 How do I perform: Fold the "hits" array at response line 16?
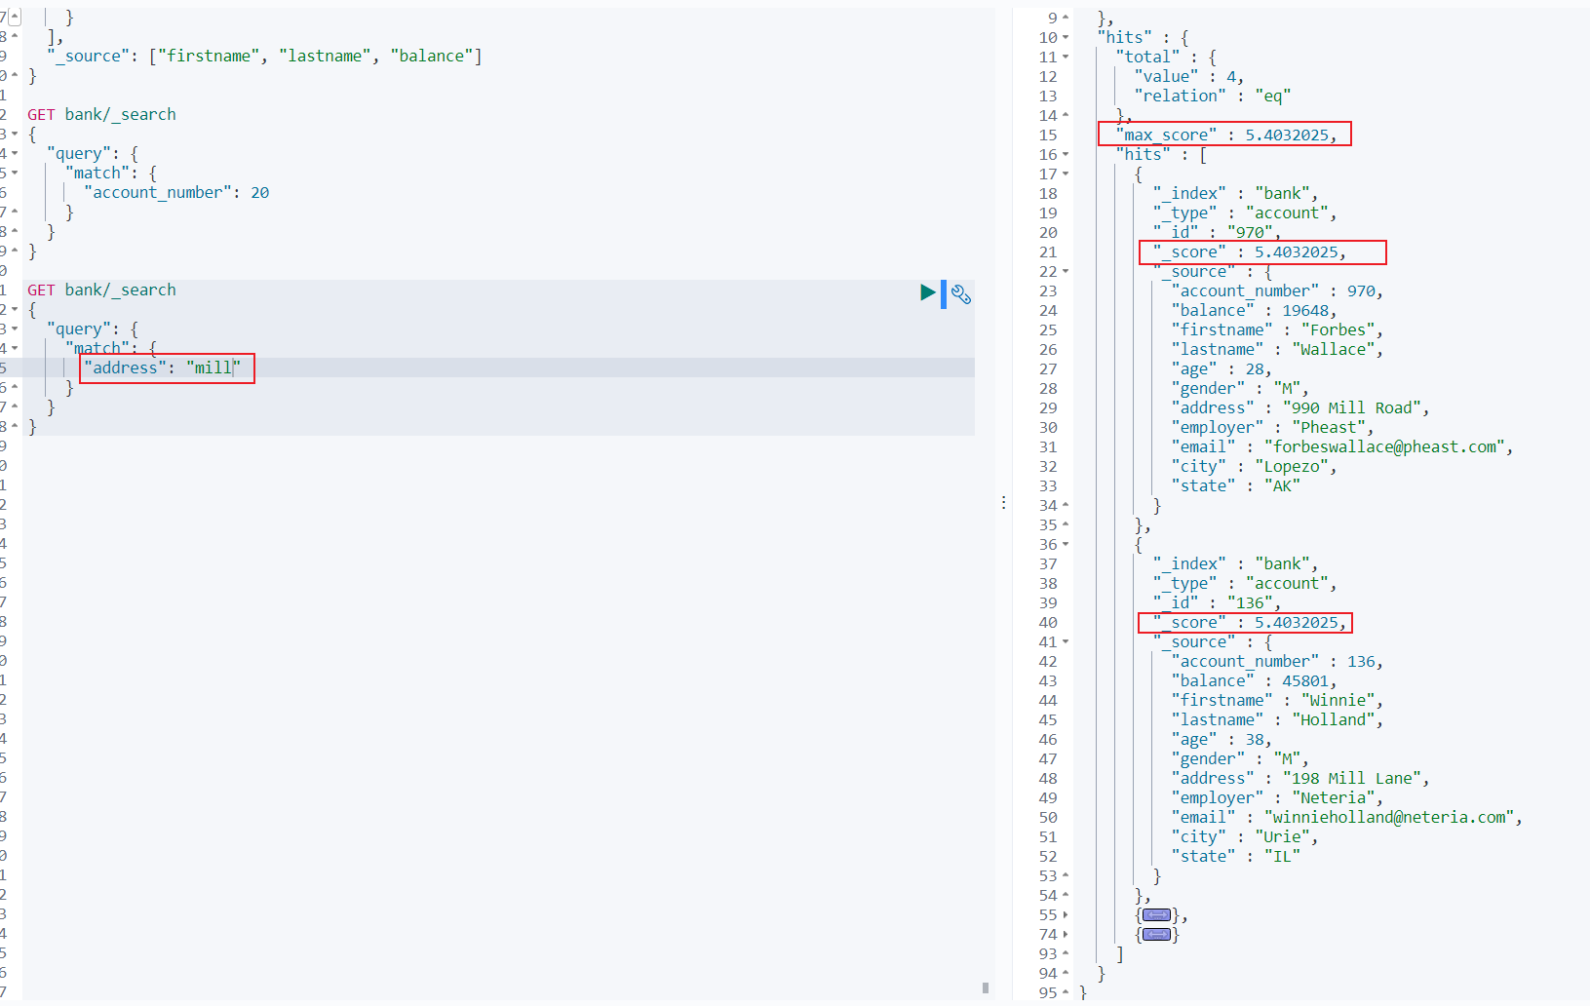(1066, 154)
